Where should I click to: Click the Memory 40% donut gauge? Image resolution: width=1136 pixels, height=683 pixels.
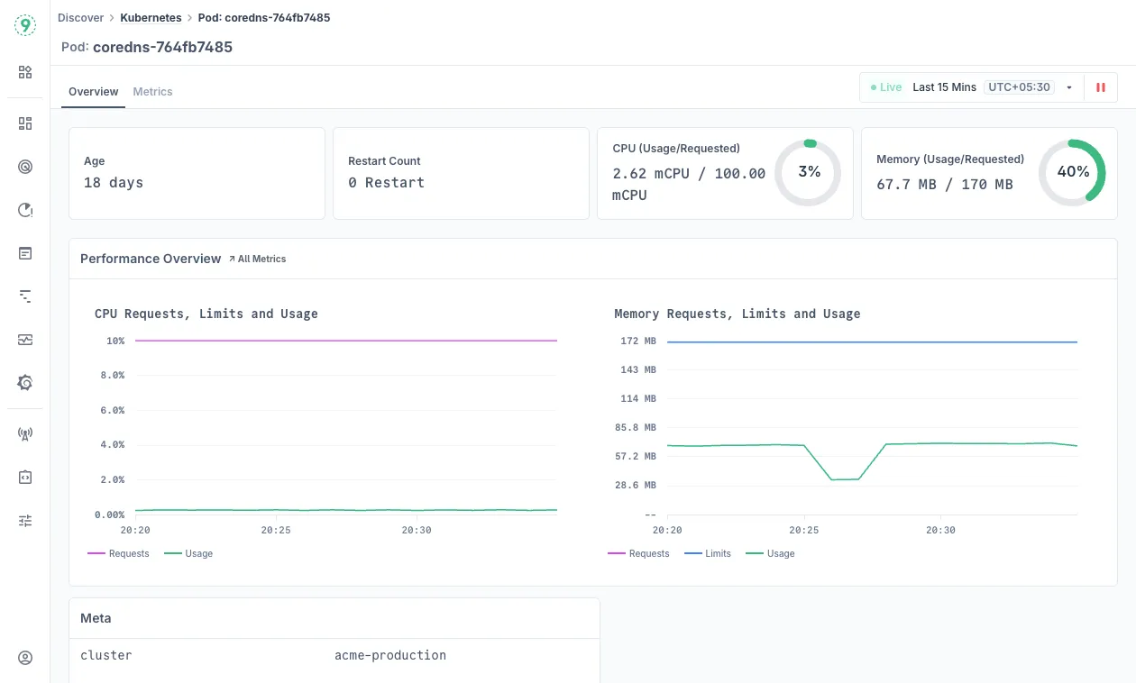[x=1072, y=172]
